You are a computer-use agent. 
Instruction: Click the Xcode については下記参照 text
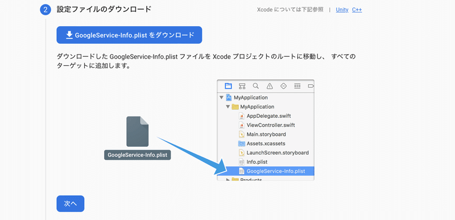coord(290,10)
